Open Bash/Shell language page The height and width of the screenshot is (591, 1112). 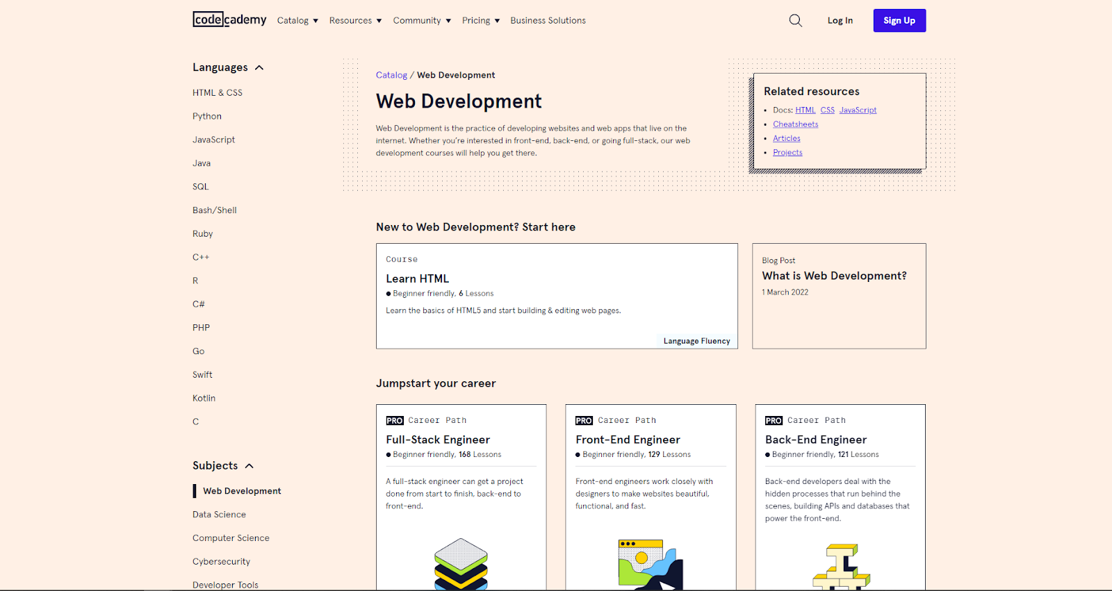(215, 210)
